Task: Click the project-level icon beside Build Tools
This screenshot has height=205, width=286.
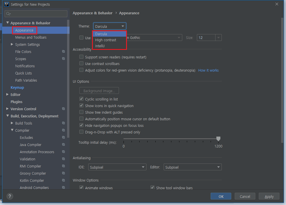Action: point(63,123)
